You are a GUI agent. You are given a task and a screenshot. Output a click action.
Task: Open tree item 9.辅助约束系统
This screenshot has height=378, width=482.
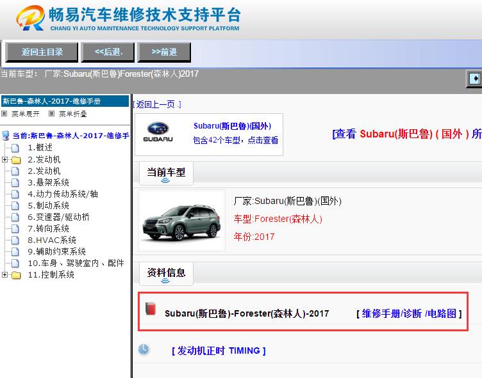(56, 251)
